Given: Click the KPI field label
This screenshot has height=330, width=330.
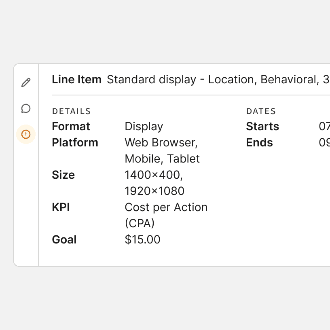Looking at the screenshot, I should click(x=61, y=207).
